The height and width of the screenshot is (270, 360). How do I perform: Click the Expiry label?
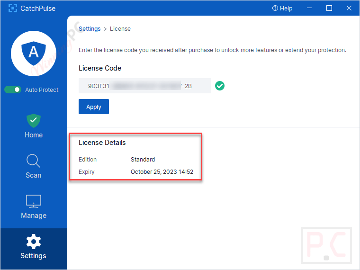[86, 172]
